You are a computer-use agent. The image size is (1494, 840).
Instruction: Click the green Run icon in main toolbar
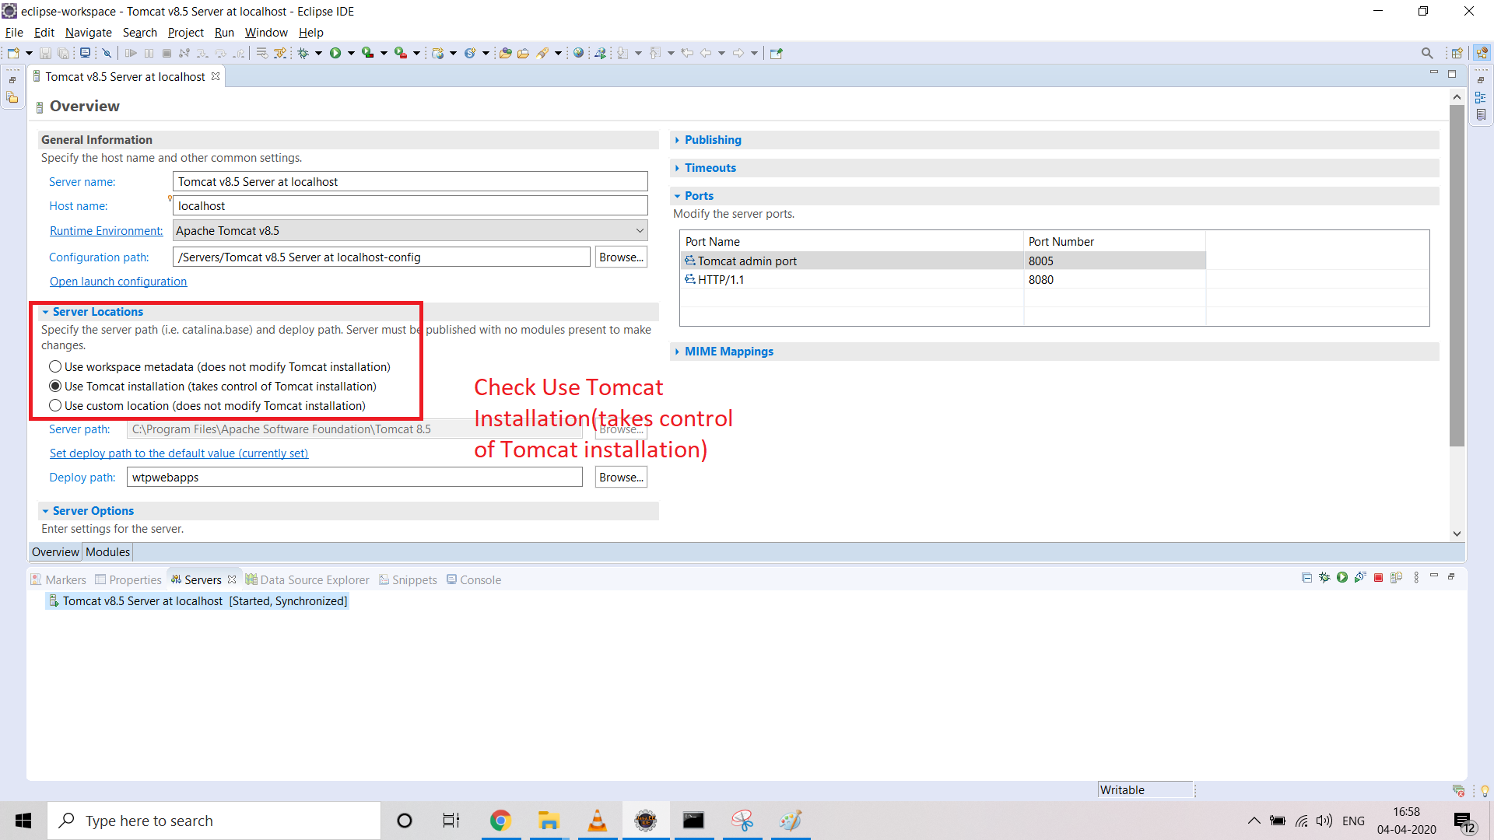(335, 53)
